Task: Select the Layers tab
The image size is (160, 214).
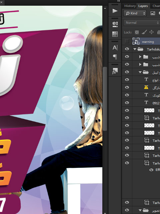Action: 143,6
